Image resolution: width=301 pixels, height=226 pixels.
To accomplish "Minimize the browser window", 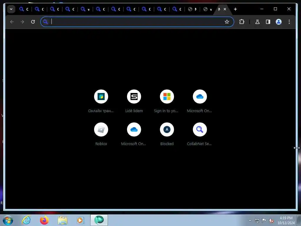I will (262, 9).
